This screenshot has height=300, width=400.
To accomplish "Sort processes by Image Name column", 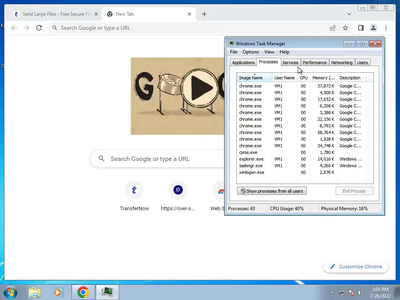I will [x=254, y=78].
